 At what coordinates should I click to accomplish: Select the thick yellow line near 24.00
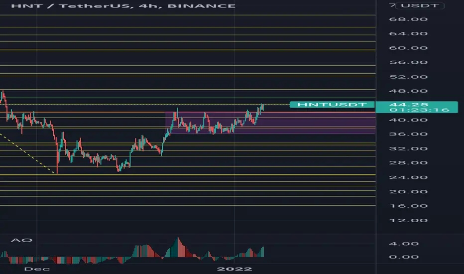pyautogui.click(x=188, y=175)
